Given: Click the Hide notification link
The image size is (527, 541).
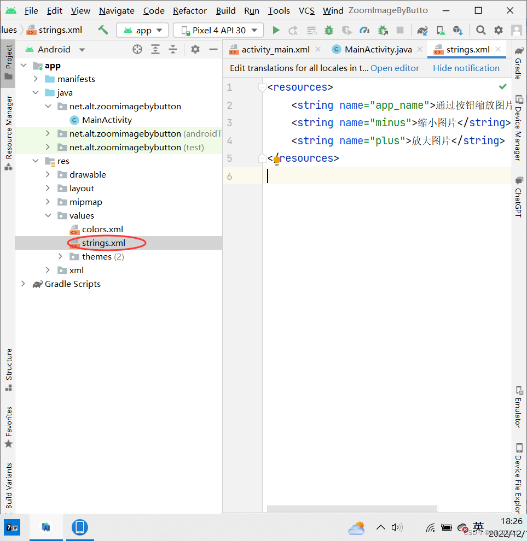Looking at the screenshot, I should (466, 68).
